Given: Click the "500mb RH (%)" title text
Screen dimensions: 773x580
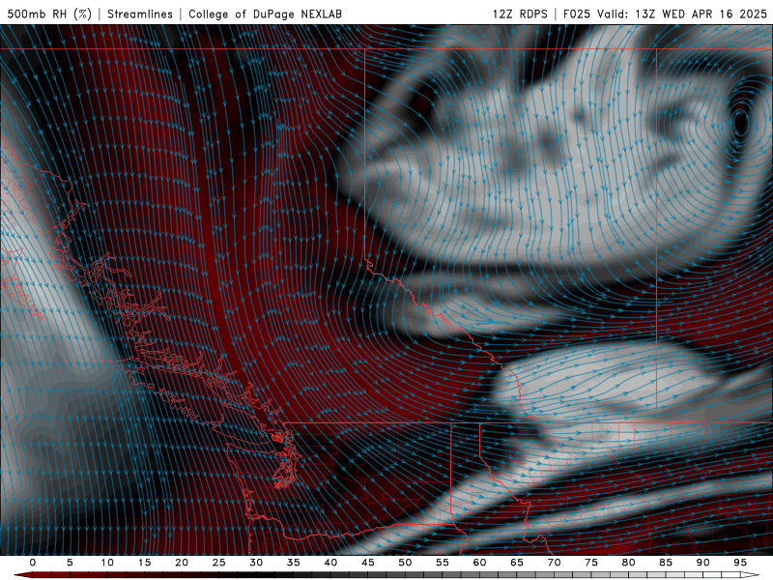Looking at the screenshot, I should 49,14.
